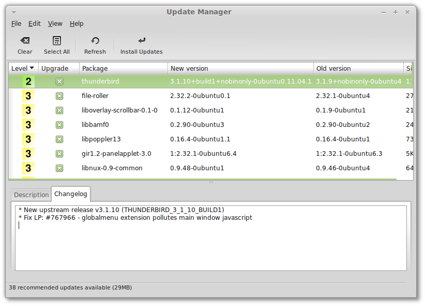Click old version 0.2.90-0ubuntu2
Viewport: 425px width, 306px height.
click(x=343, y=125)
